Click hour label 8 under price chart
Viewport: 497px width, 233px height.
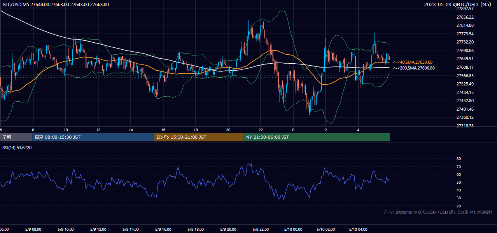click(33, 130)
